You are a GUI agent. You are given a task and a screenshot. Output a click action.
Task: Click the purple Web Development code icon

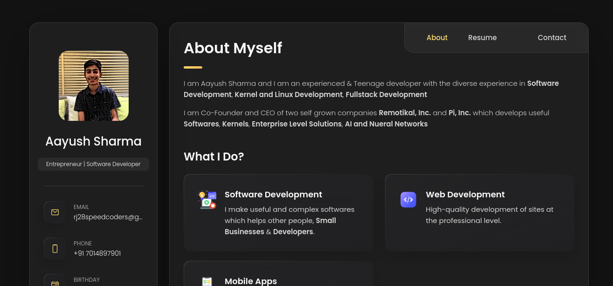[x=408, y=200]
